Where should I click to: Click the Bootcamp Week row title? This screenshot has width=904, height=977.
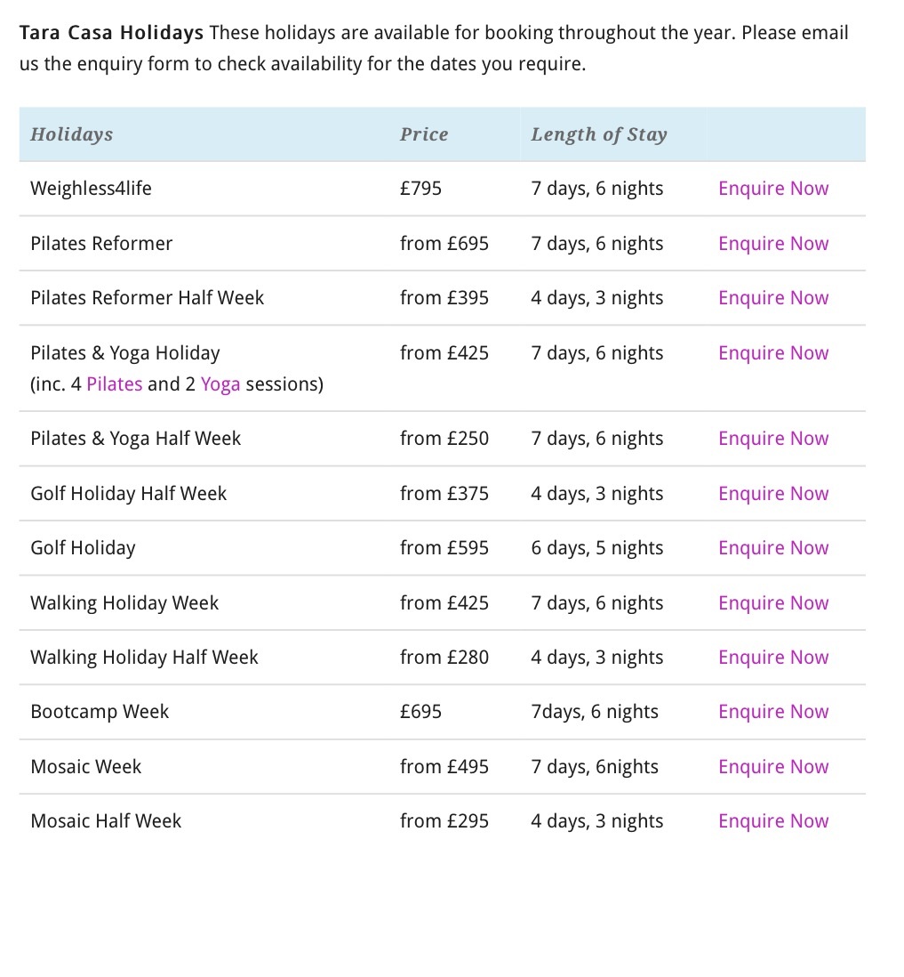pos(100,712)
